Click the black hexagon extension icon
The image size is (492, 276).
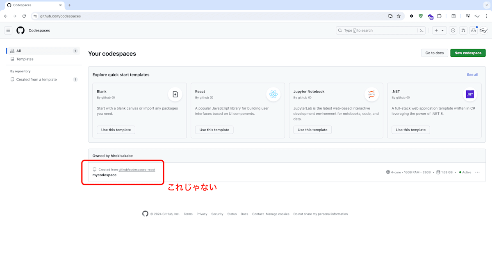pyautogui.click(x=412, y=16)
